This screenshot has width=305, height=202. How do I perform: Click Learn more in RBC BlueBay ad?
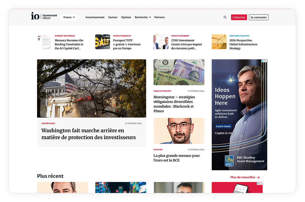tap(223, 126)
